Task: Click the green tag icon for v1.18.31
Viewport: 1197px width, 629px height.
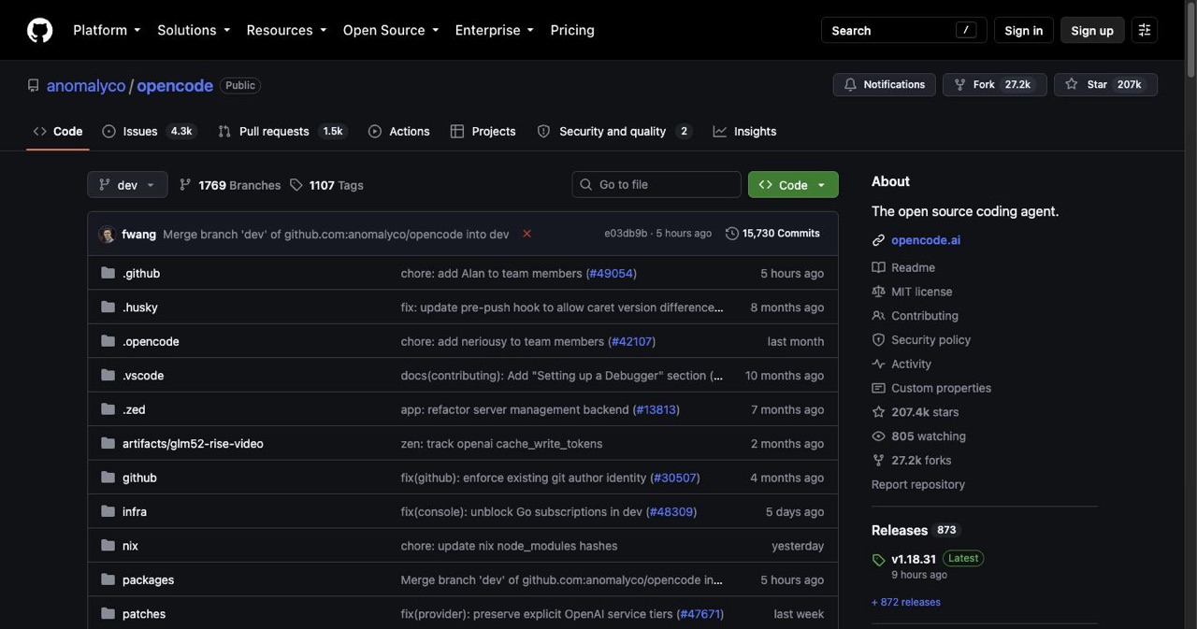Action: coord(878,560)
